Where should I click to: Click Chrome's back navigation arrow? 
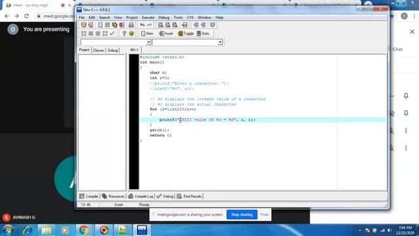pyautogui.click(x=7, y=16)
